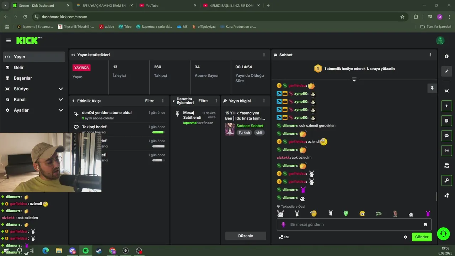Click the green headset support button
455x256 pixels.
[x=443, y=234]
